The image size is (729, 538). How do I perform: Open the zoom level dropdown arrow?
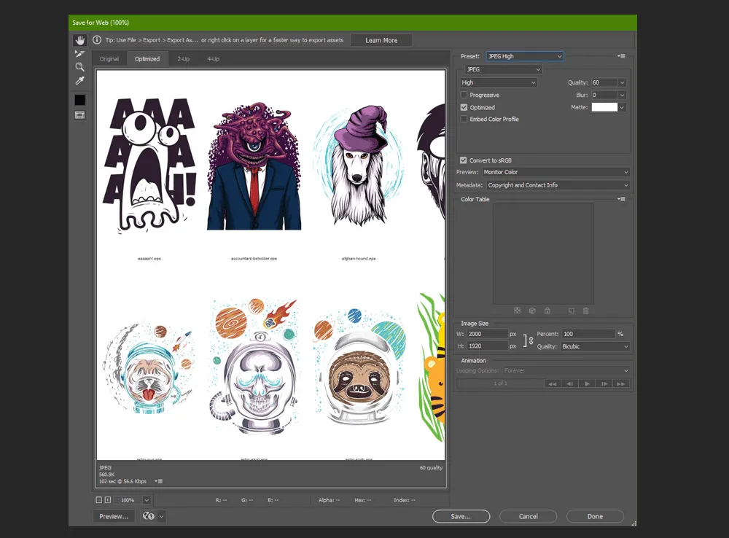[x=147, y=500]
